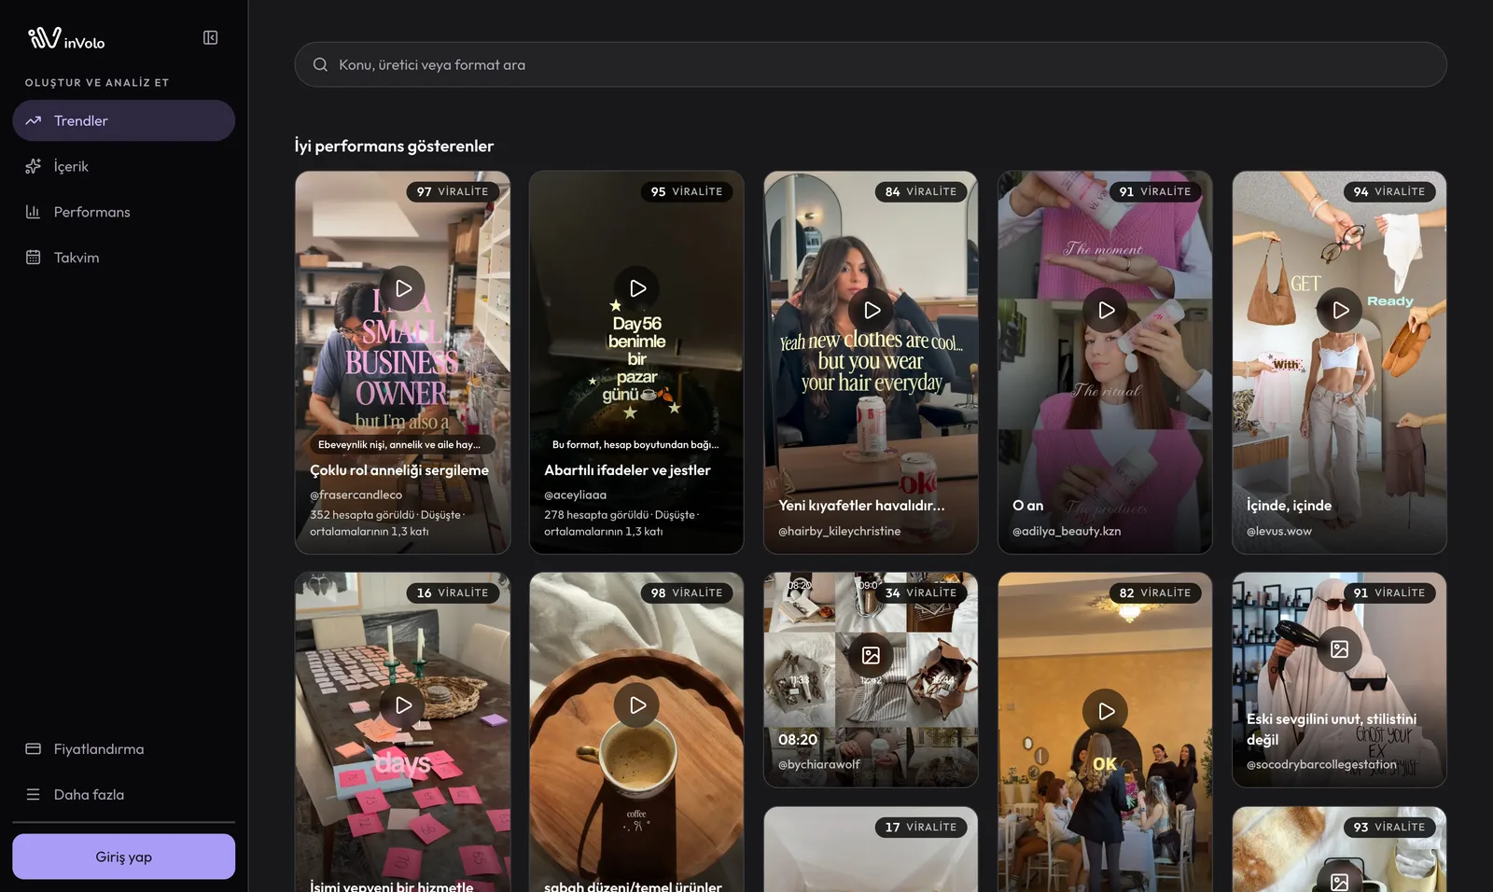Open creator @socodrybarcollegestation
1493x892 pixels.
tap(1321, 764)
